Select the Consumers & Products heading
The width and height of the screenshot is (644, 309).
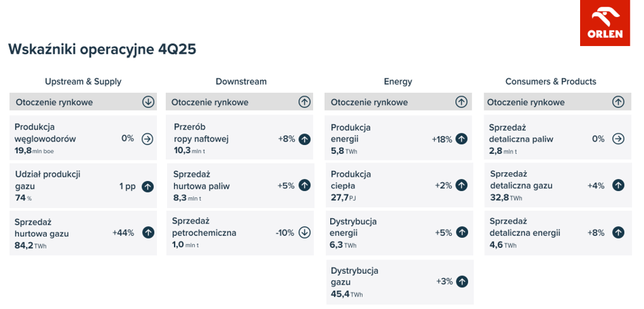pos(551,81)
